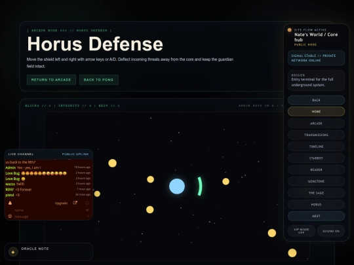
Task: Click Nate's World / Core hub title
Action: [x=316, y=37]
